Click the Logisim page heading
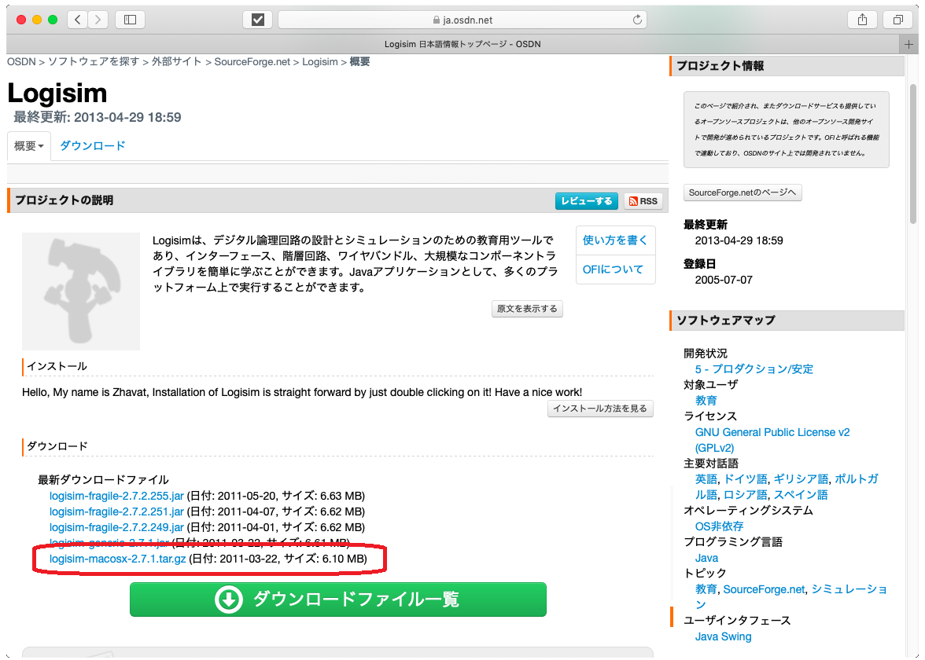 (x=57, y=93)
